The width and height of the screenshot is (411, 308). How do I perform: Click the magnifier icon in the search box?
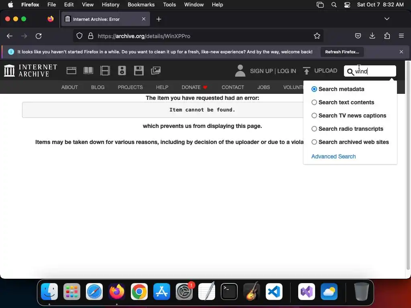pyautogui.click(x=350, y=71)
